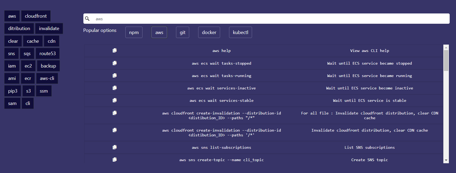Copy the 'aws ecs wait services-stable' command
Image resolution: width=456 pixels, height=173 pixels.
[115, 100]
